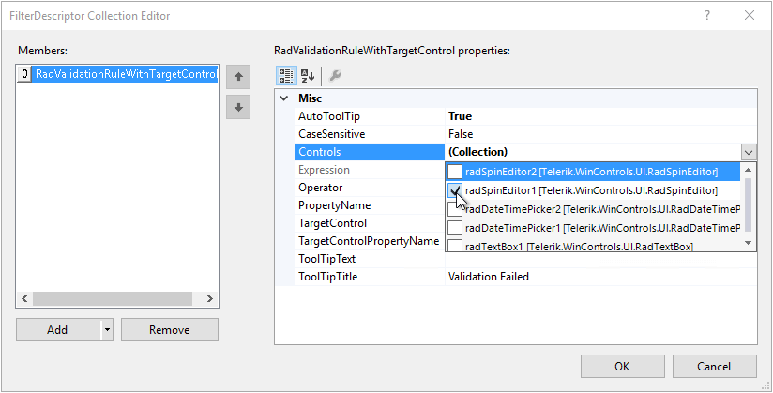Select the PropertyName property row

coord(370,205)
